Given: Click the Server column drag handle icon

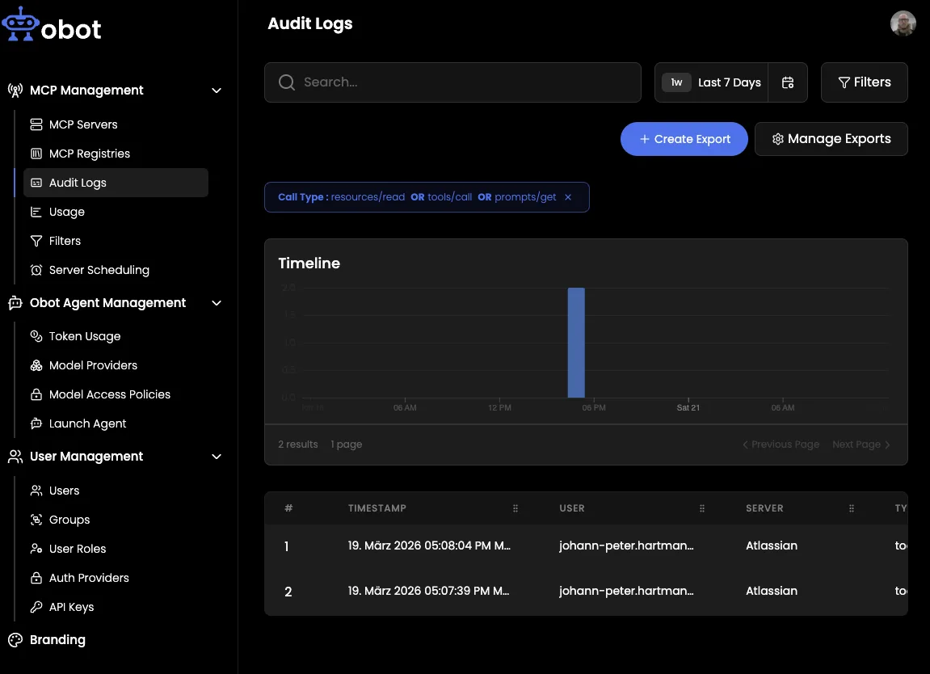Looking at the screenshot, I should click(x=852, y=508).
